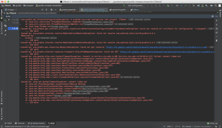The image size is (222, 128).
Task: Click the Down stack trace arrow
Action: (217, 25)
